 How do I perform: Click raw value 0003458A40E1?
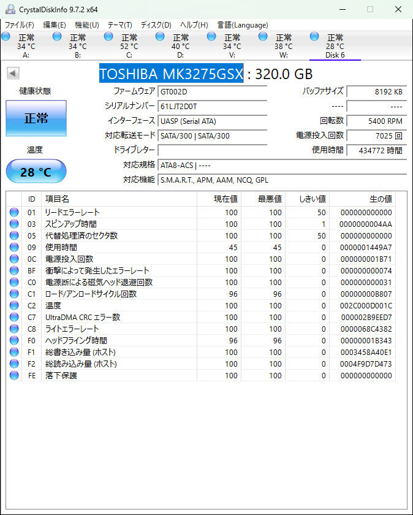[366, 353]
